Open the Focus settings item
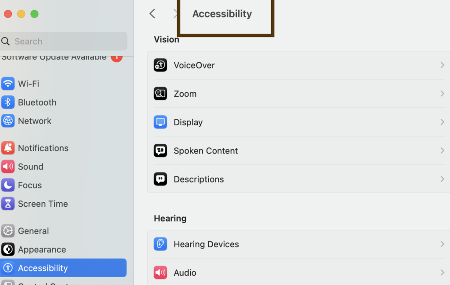The image size is (450, 285). click(30, 185)
